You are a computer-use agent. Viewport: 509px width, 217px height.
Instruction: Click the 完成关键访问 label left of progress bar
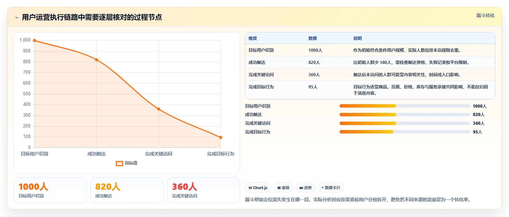(x=257, y=123)
